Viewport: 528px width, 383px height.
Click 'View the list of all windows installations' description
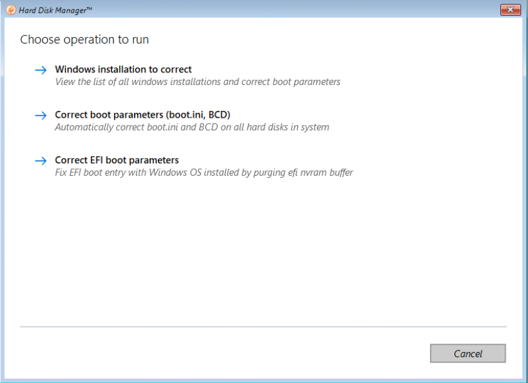click(198, 82)
